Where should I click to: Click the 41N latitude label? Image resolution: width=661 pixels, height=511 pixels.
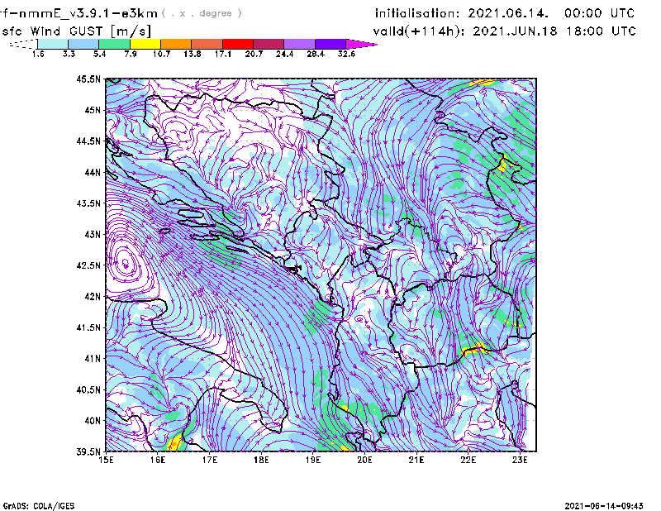tap(93, 358)
